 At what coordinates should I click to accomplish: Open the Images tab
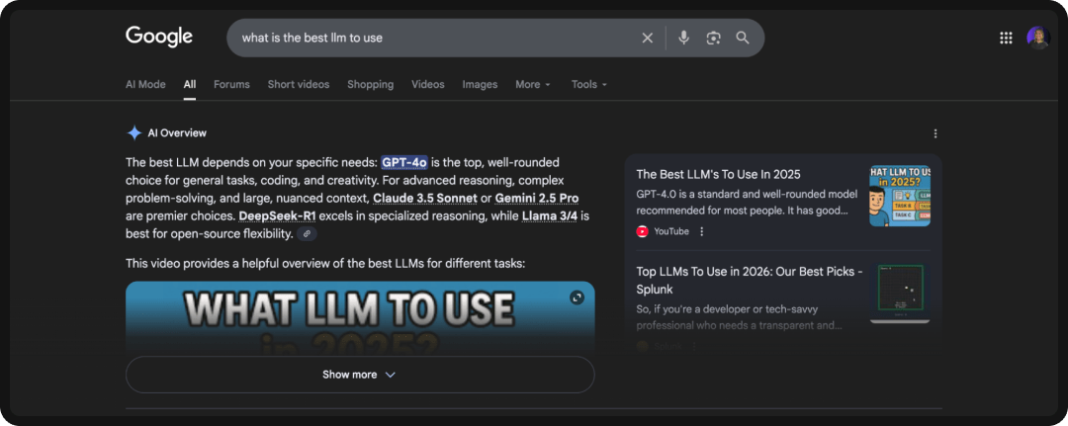click(x=481, y=84)
